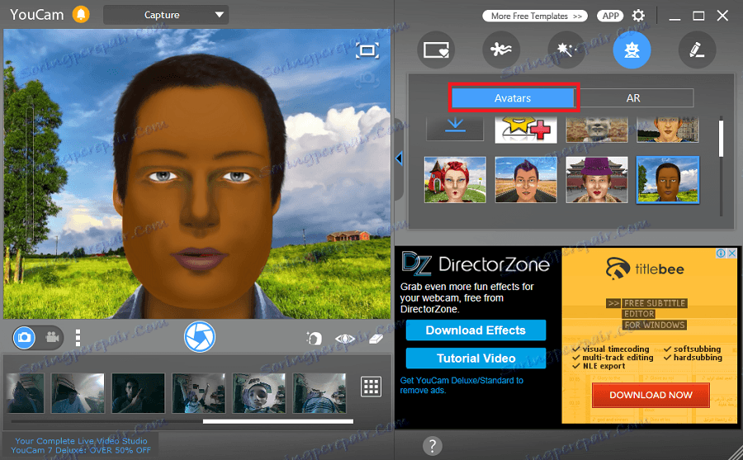Click DOWNLOAD NOW in titlebee ad
This screenshot has height=460, width=743.
pos(651,395)
